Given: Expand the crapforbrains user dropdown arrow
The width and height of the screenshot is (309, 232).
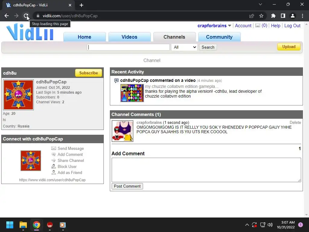Looking at the screenshot, I should tap(230, 26).
